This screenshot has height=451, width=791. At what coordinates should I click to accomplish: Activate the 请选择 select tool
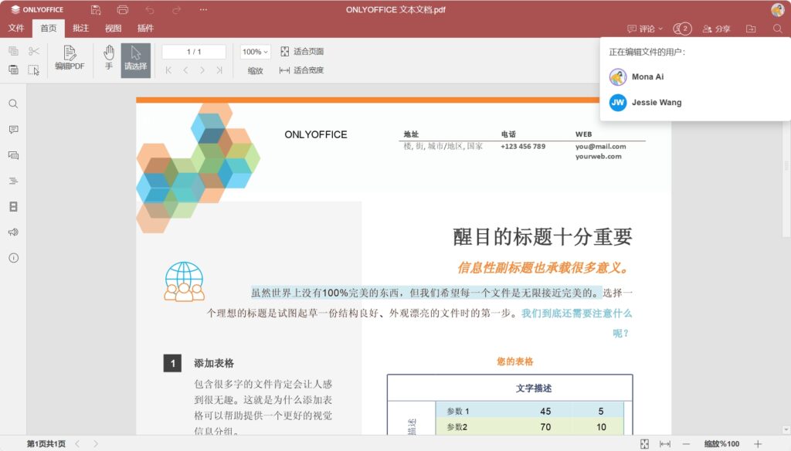(x=136, y=60)
